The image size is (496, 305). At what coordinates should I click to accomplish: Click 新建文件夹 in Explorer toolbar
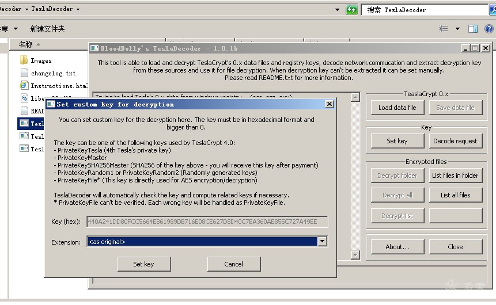[47, 29]
